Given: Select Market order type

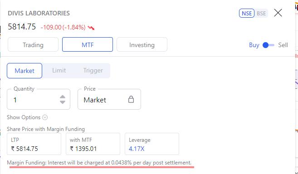Looking at the screenshot, I should tap(24, 71).
